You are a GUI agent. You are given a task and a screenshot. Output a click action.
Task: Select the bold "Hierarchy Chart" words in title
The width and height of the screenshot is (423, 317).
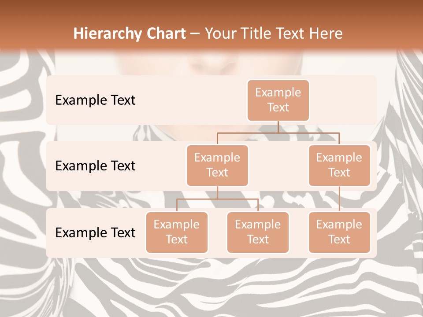(130, 33)
